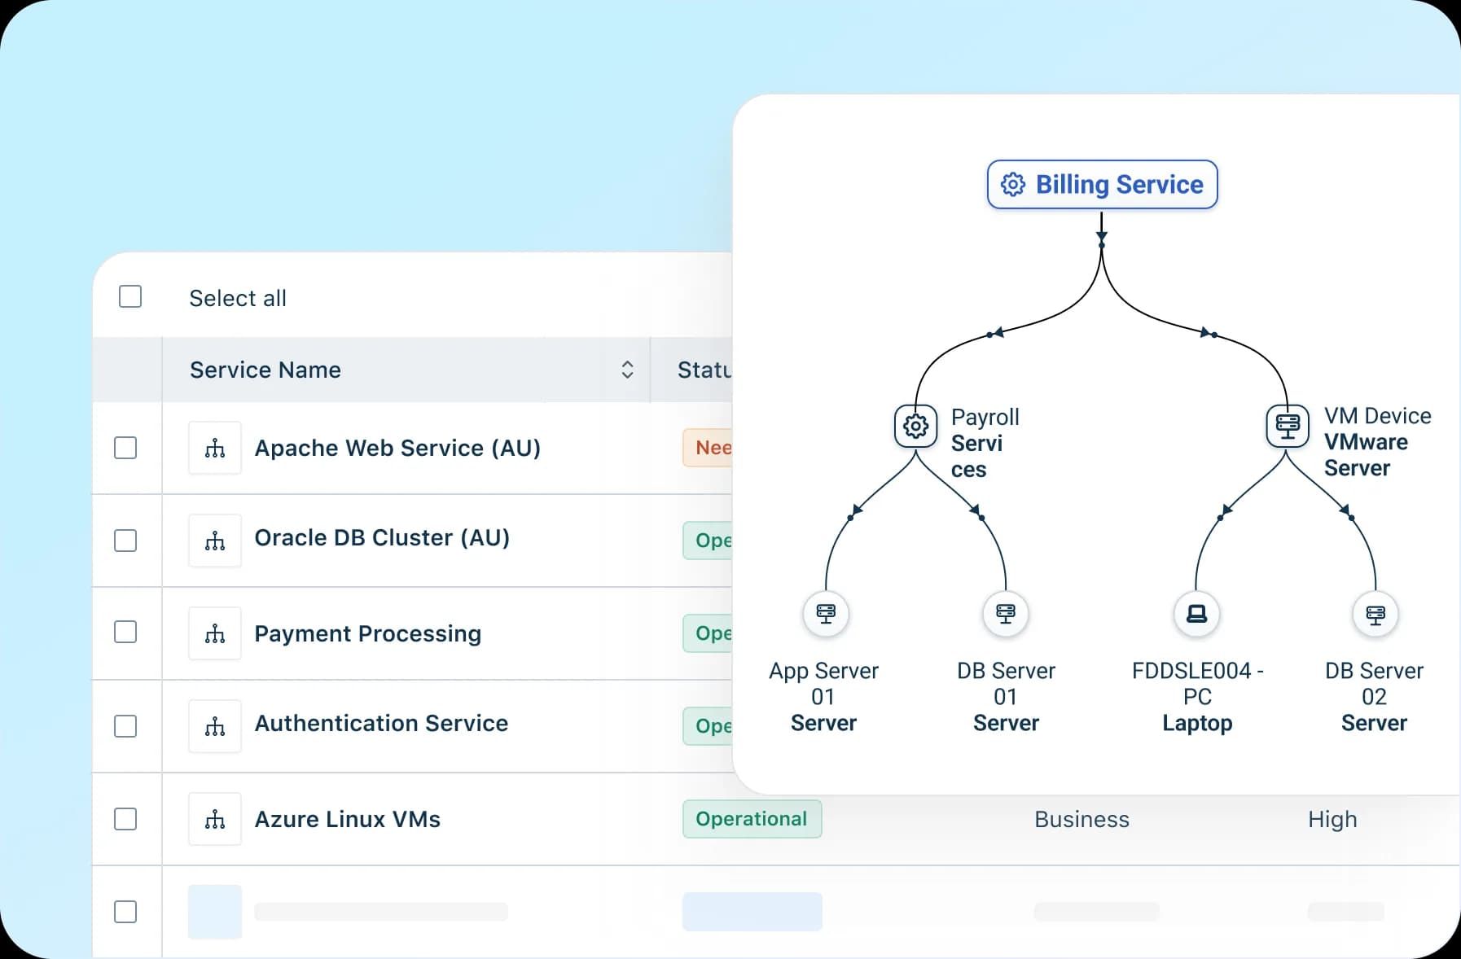Open Apache Web Service (AU) service name
Image resolution: width=1461 pixels, height=959 pixels.
point(397,448)
